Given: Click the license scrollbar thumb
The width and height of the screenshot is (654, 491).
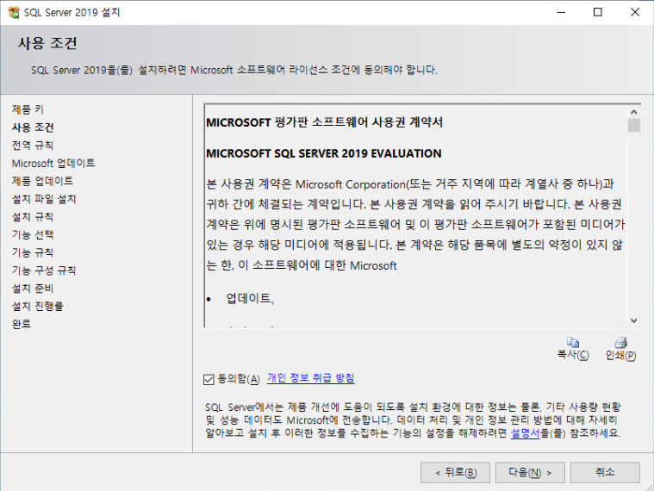Looking at the screenshot, I should [634, 125].
